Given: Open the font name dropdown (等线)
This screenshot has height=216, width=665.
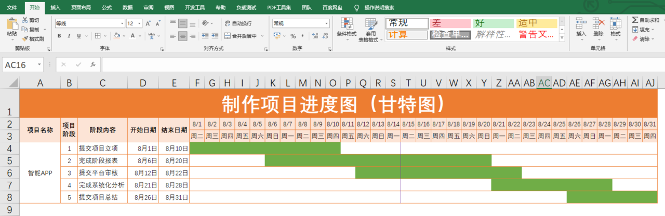Looking at the screenshot, I should pos(122,23).
